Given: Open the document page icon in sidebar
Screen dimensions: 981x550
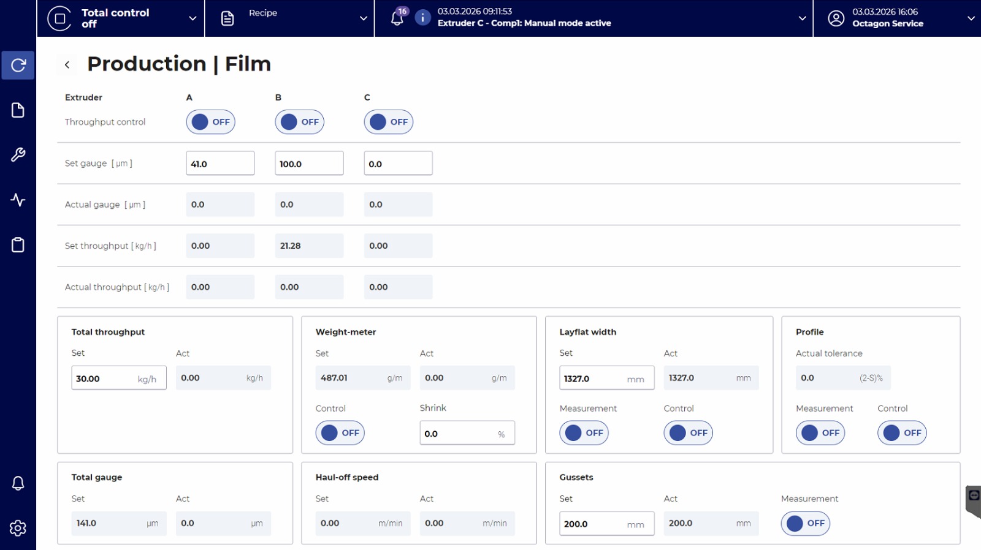Looking at the screenshot, I should 18,110.
